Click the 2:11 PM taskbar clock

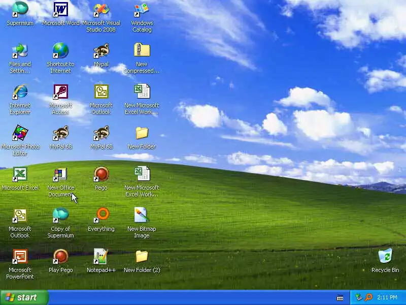pyautogui.click(x=387, y=297)
